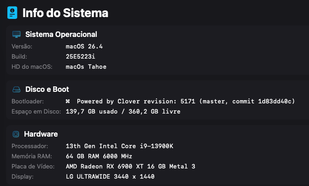Click the build number 25E5223i
The image size is (309, 186).
[x=81, y=56]
